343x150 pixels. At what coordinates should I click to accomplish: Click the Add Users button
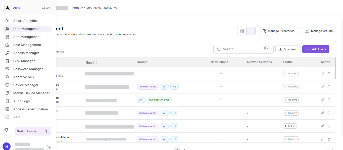coord(316,49)
